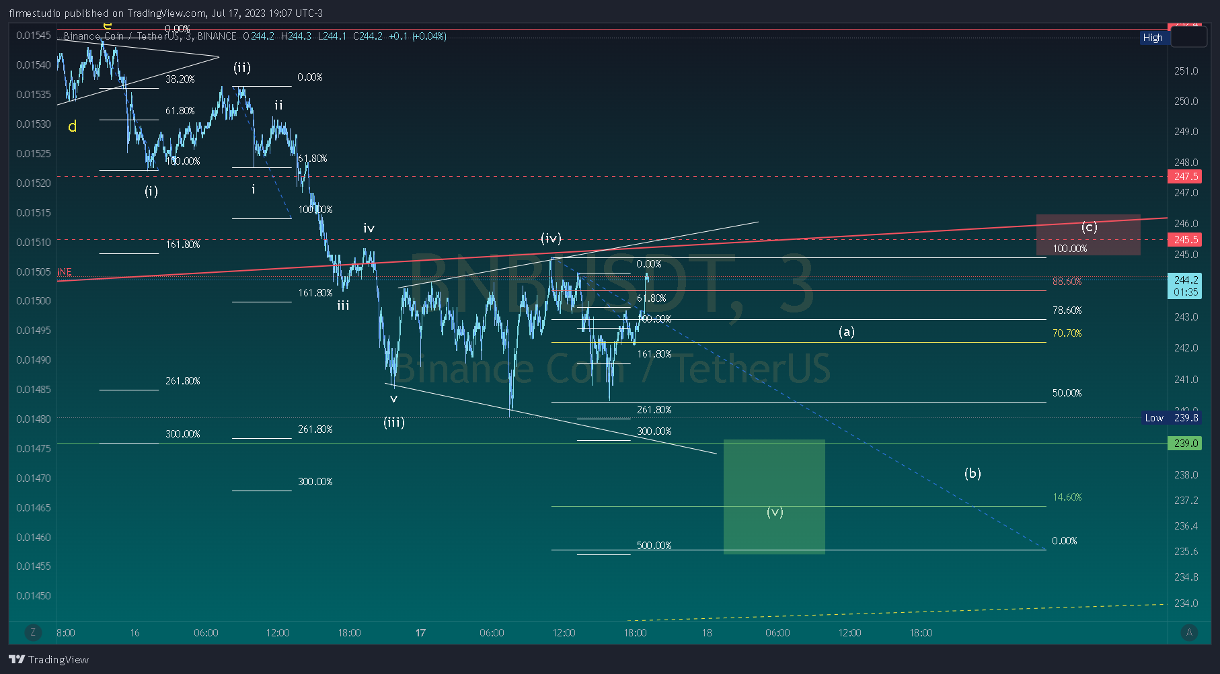Click the (b) wave label
This screenshot has height=674, width=1220.
(973, 473)
